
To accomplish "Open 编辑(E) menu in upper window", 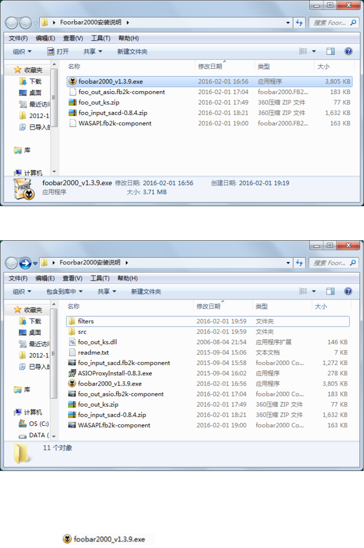I will pos(45,38).
